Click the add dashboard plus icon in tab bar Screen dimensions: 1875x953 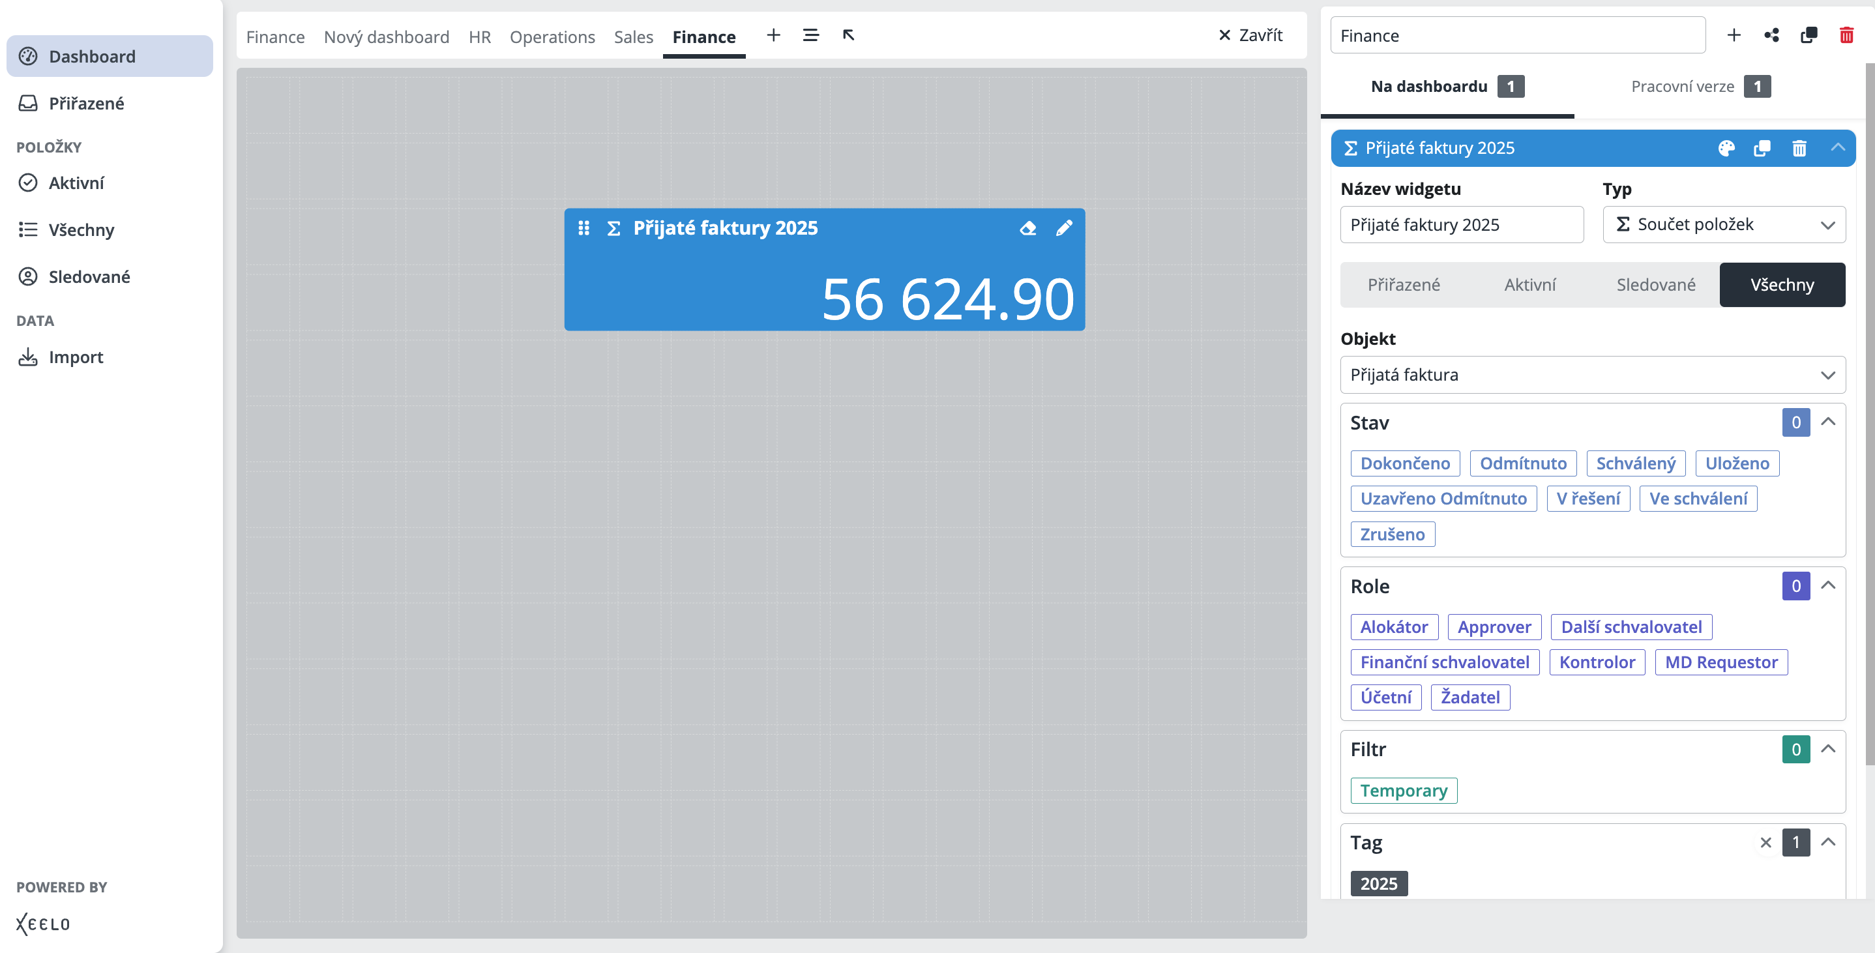coord(773,35)
